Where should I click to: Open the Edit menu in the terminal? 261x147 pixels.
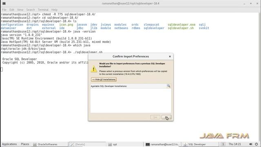[x=12, y=10]
